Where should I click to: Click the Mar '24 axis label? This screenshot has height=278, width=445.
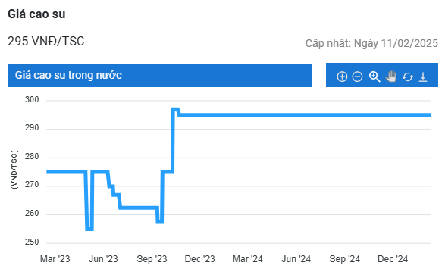tap(248, 259)
